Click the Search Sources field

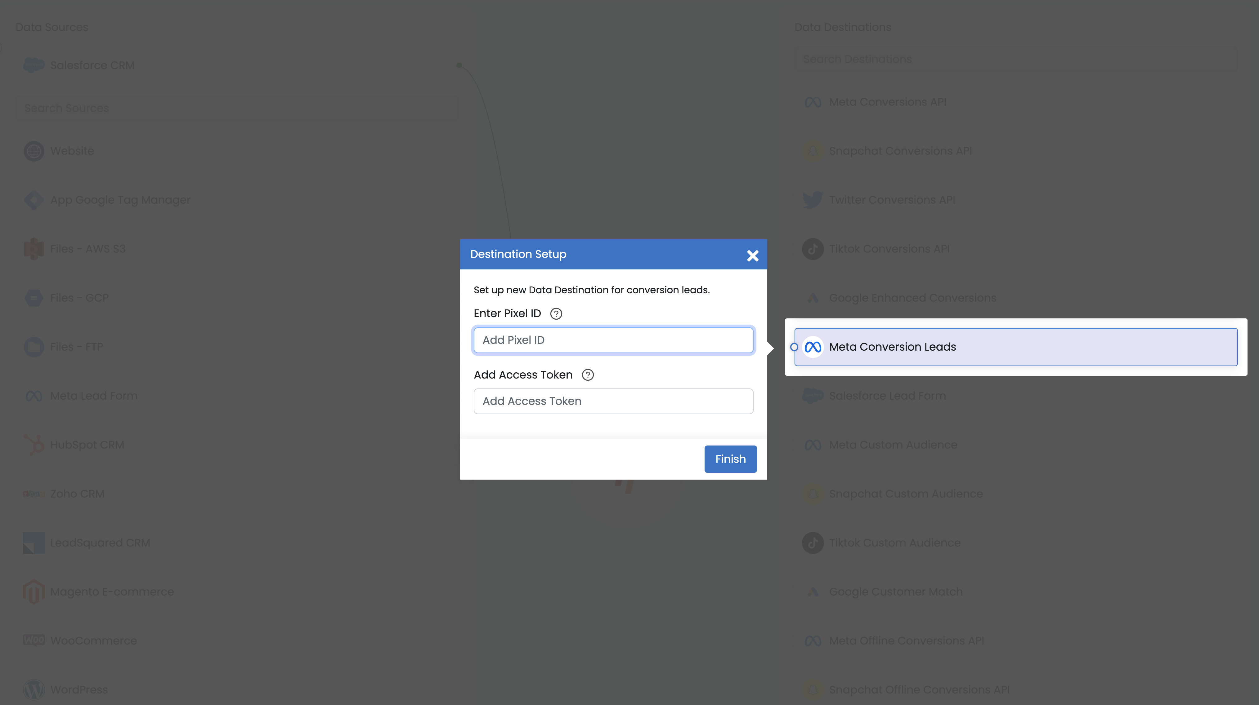click(x=237, y=108)
